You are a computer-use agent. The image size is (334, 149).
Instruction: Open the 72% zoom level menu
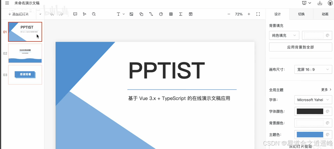tap(239, 14)
